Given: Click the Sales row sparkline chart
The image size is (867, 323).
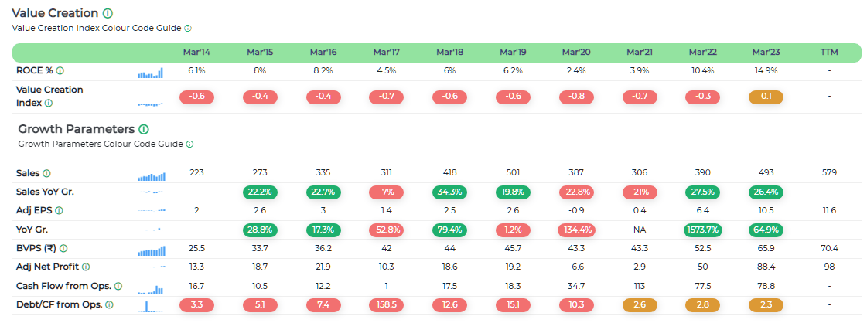Looking at the screenshot, I should 151,175.
